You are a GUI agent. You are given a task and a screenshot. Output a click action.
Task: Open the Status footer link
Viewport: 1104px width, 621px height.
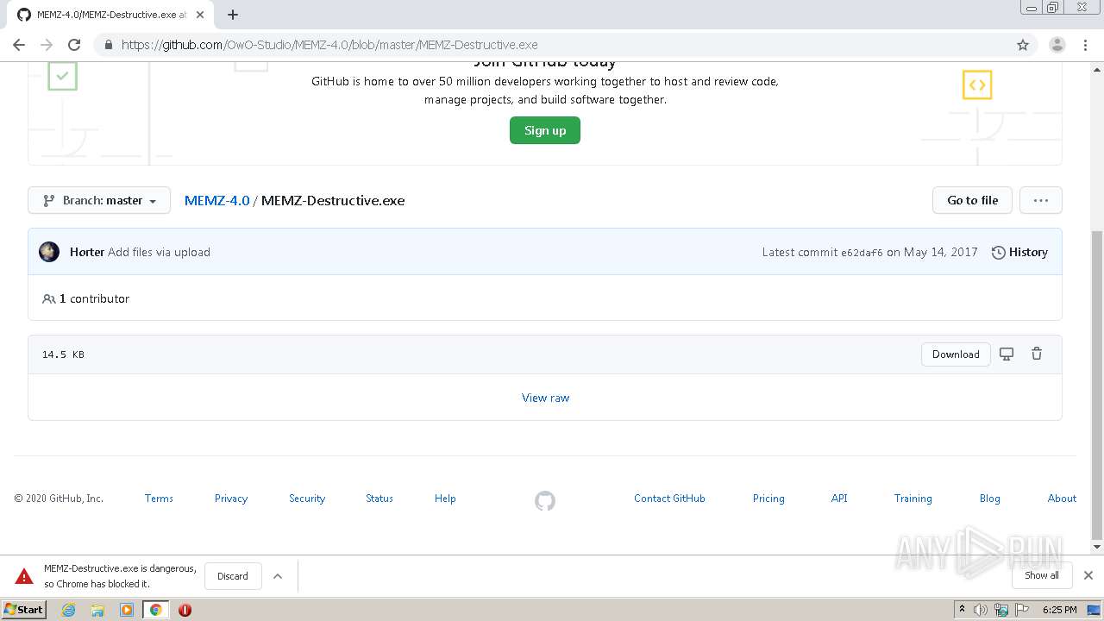point(379,499)
